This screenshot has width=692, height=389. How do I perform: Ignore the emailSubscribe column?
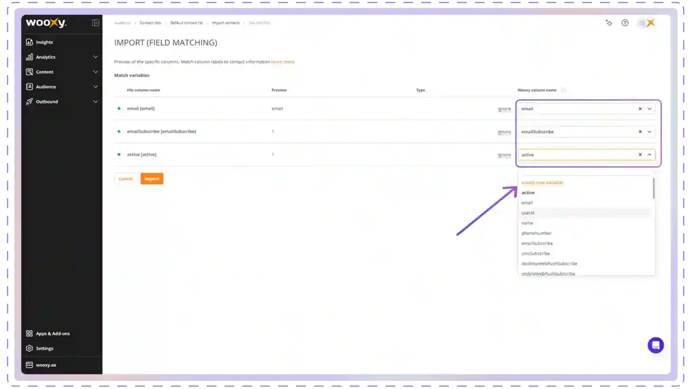tap(504, 132)
